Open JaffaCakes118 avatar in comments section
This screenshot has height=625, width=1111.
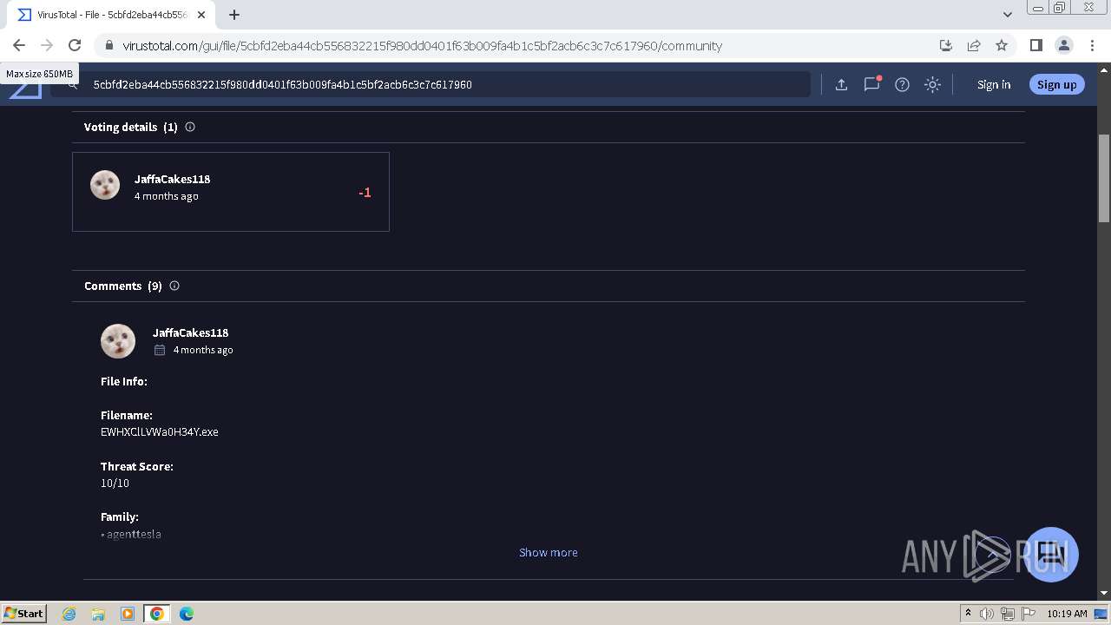pos(118,341)
